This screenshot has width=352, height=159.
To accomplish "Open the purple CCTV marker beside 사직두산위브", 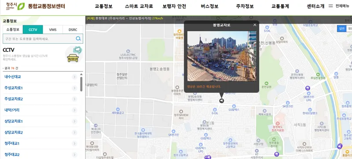I will pyautogui.click(x=340, y=146).
